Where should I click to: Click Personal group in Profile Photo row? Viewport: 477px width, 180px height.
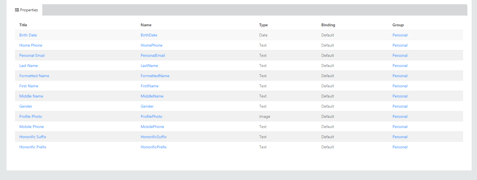[x=400, y=116]
